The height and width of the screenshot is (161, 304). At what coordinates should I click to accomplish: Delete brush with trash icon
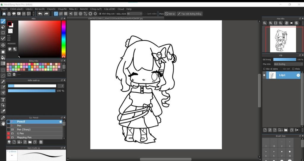[41, 142]
